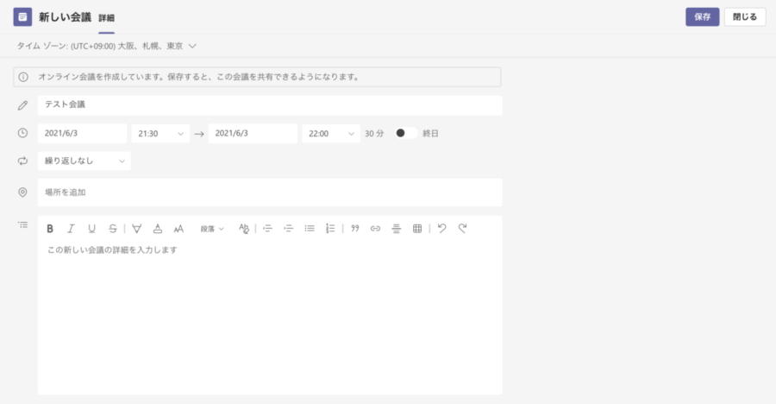Insert a horizontal rule
Viewport: 776px width, 404px height.
click(397, 229)
